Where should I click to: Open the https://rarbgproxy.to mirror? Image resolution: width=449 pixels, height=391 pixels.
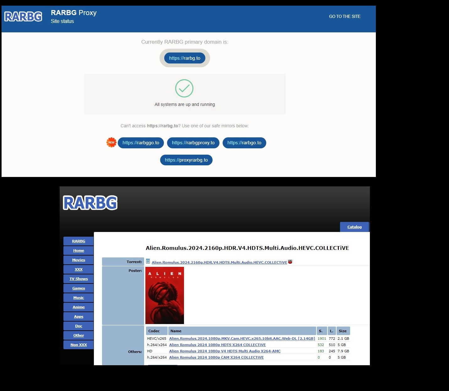(193, 143)
